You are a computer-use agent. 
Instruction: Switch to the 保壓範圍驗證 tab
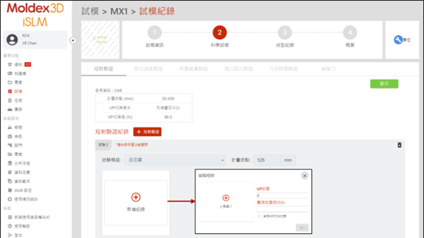[x=193, y=69]
